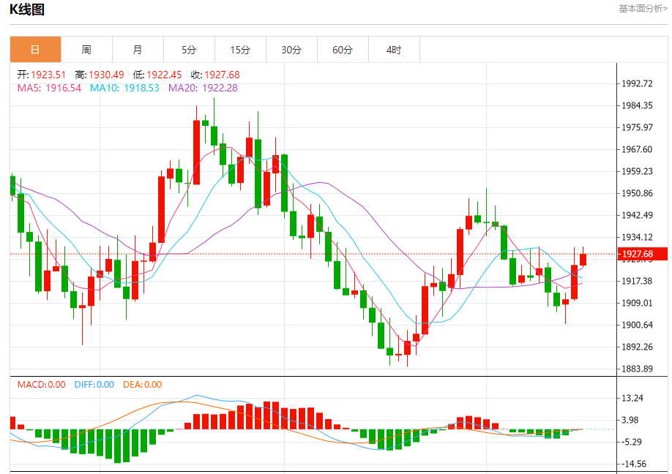Click the MA10: 1918.53 label
This screenshot has height=474, width=672.
point(124,89)
